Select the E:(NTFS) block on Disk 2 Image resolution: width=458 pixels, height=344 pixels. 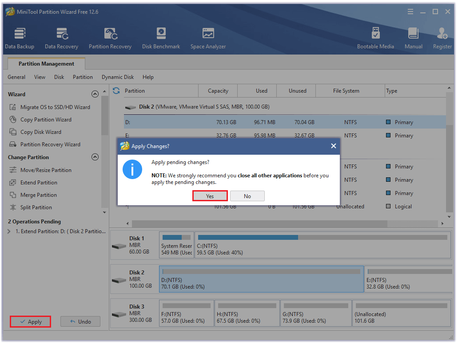coord(408,279)
